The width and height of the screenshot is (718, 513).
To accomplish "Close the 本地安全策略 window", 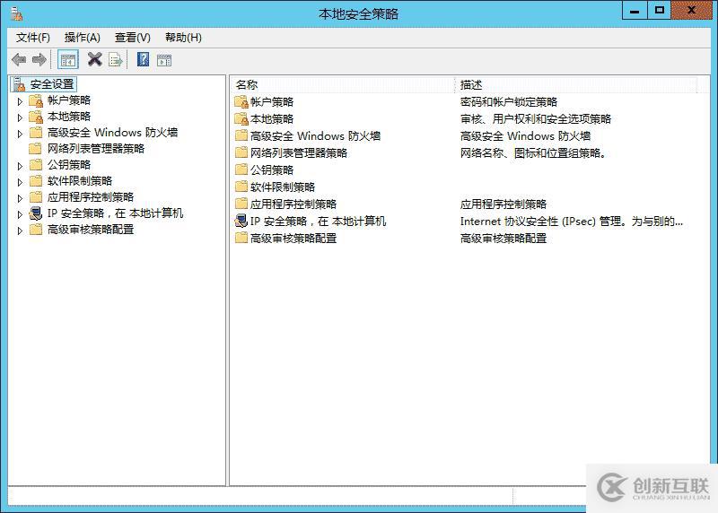I will [691, 11].
